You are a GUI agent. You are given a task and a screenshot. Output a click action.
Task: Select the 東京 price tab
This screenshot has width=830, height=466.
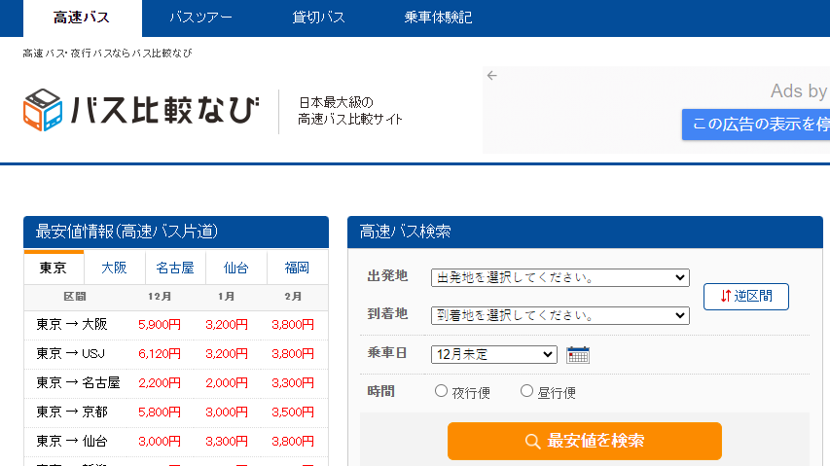pos(54,268)
